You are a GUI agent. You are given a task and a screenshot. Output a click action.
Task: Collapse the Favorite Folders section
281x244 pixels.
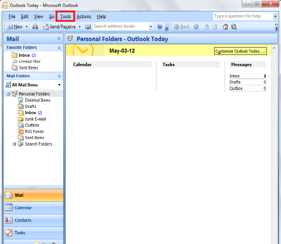coord(59,48)
